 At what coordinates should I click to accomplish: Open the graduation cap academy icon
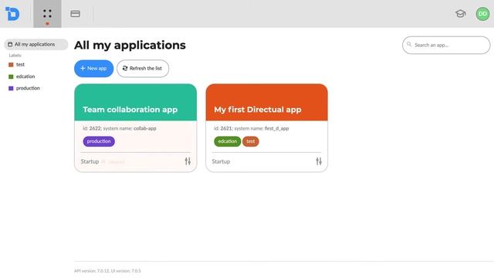click(460, 14)
